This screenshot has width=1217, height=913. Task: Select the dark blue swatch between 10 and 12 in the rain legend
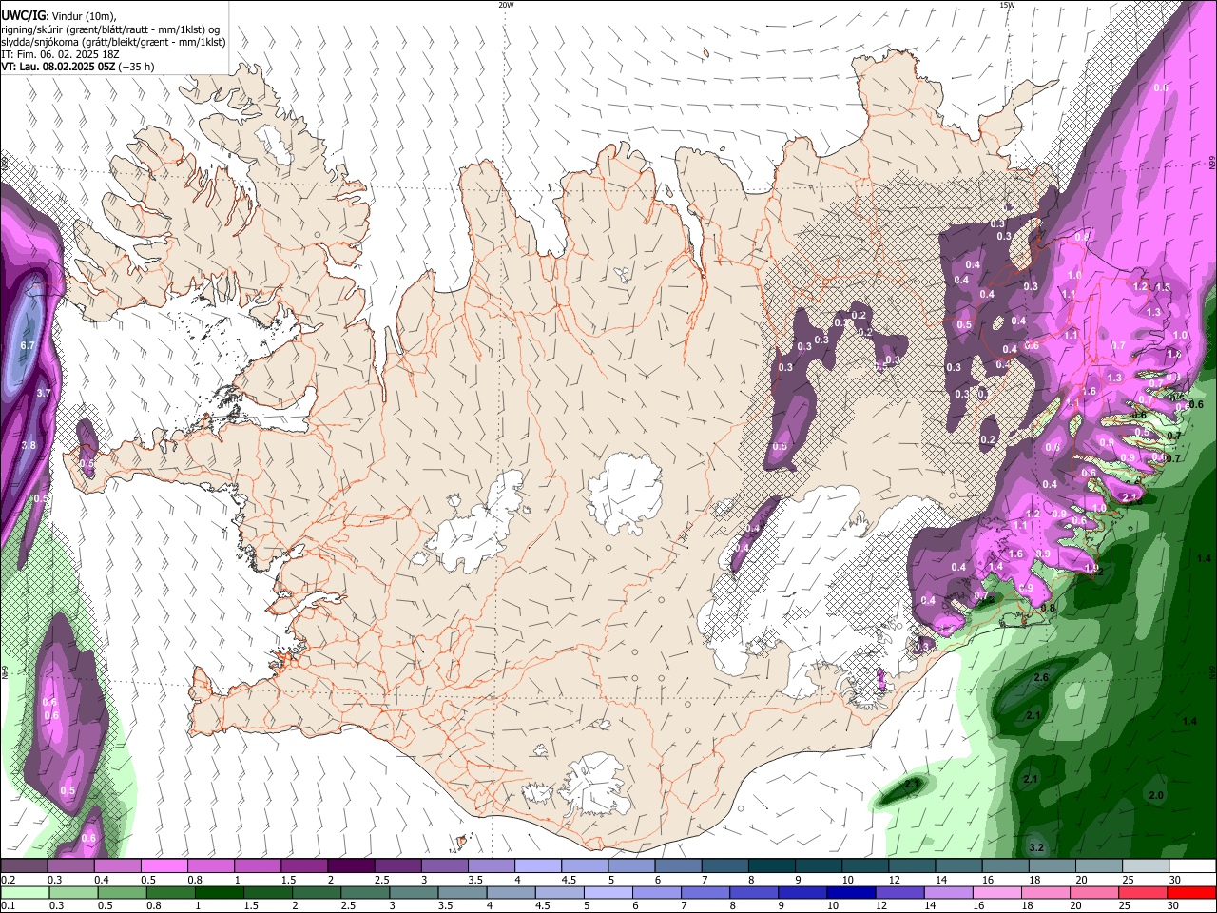coord(849,892)
